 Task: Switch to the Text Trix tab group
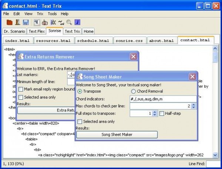click(x=73, y=31)
